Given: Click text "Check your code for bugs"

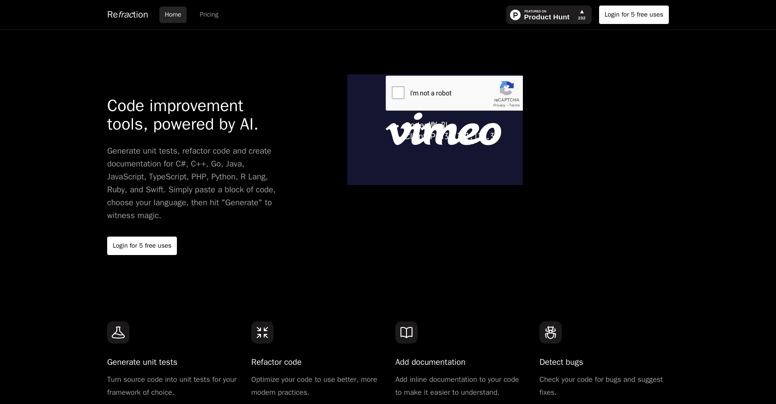Looking at the screenshot, I should [x=580, y=380].
